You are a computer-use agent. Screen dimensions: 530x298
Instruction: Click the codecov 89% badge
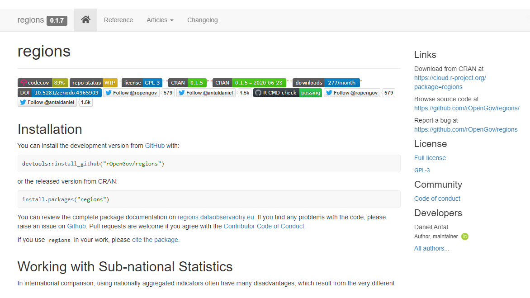43,83
